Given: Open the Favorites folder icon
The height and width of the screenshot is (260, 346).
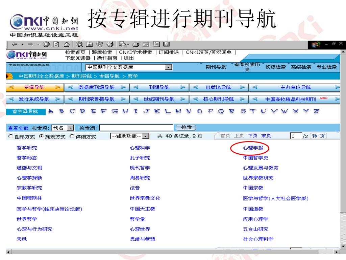Looking at the screenshot, I should 89,44.
